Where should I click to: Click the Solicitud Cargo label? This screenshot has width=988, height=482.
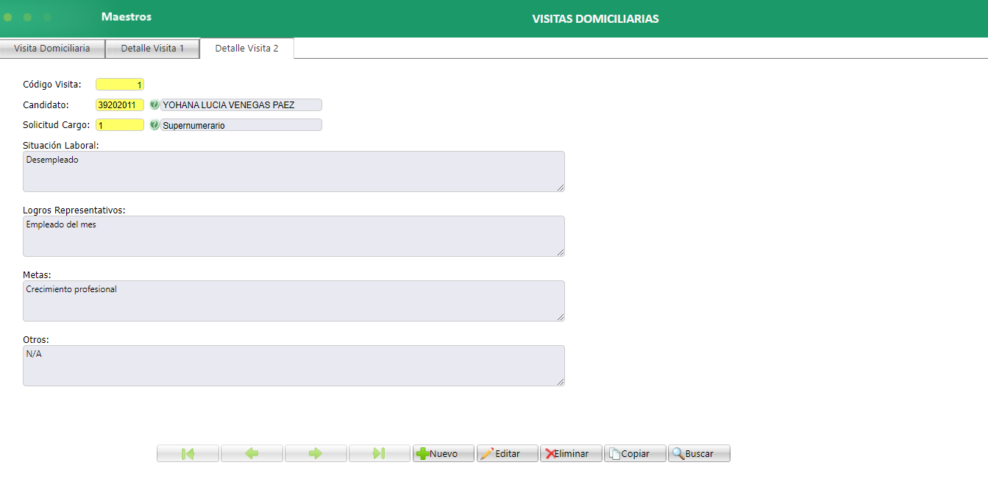point(57,125)
